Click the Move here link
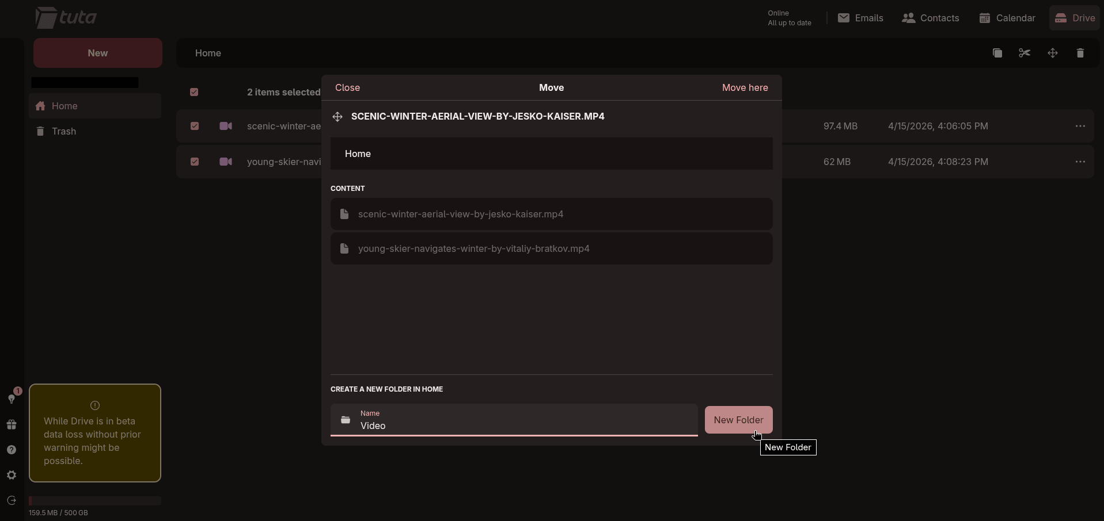The image size is (1104, 521). tap(745, 87)
